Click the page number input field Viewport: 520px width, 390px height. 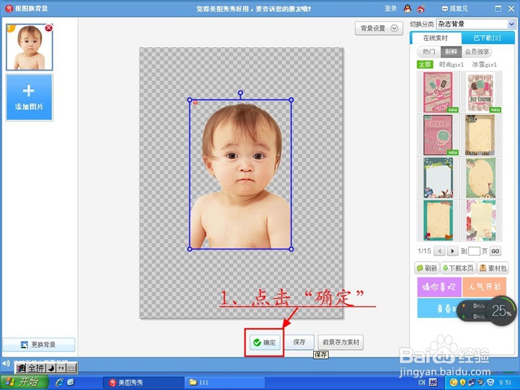(474, 251)
